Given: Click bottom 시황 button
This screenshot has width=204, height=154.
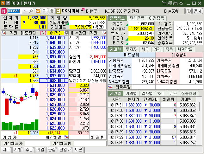Looking at the screenshot, I should click(x=18, y=150).
